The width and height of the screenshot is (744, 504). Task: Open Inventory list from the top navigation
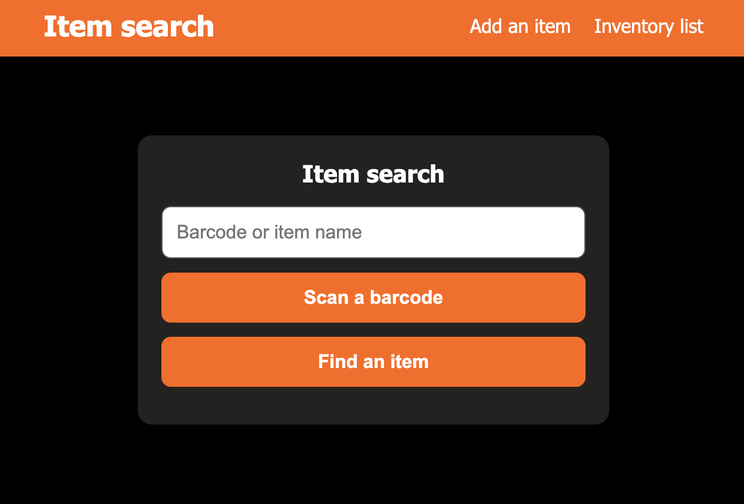[x=649, y=26]
